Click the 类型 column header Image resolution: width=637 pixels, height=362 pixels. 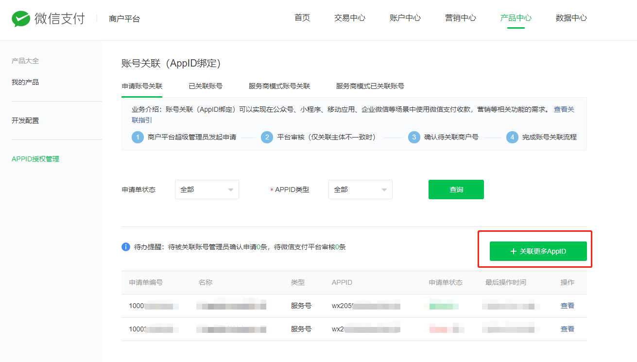pyautogui.click(x=298, y=282)
